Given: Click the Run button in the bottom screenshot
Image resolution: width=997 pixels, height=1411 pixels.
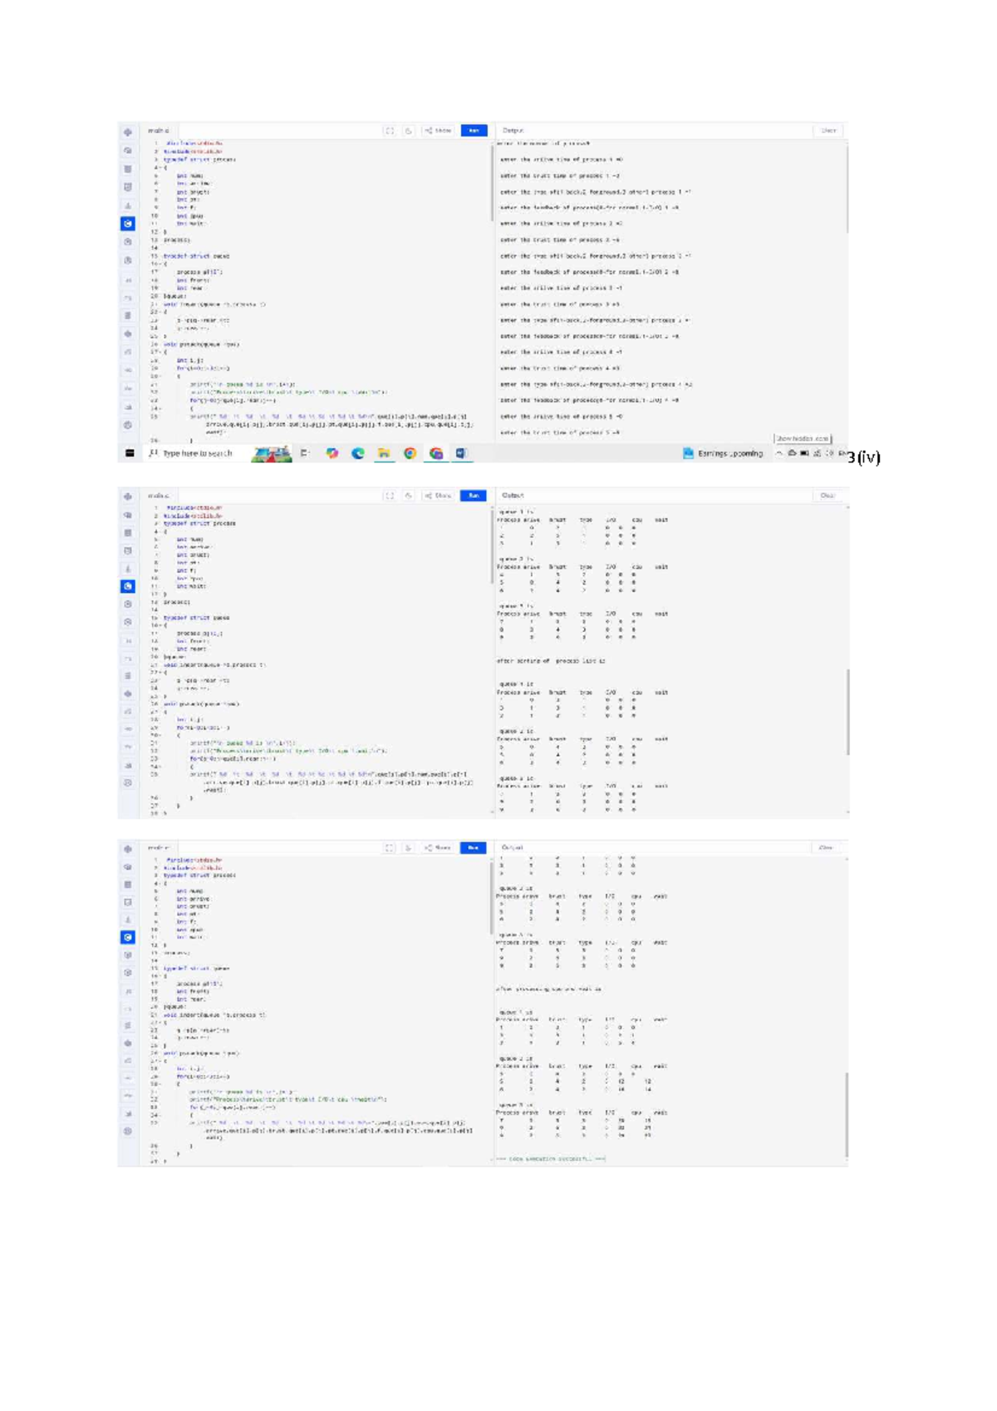Looking at the screenshot, I should [473, 848].
